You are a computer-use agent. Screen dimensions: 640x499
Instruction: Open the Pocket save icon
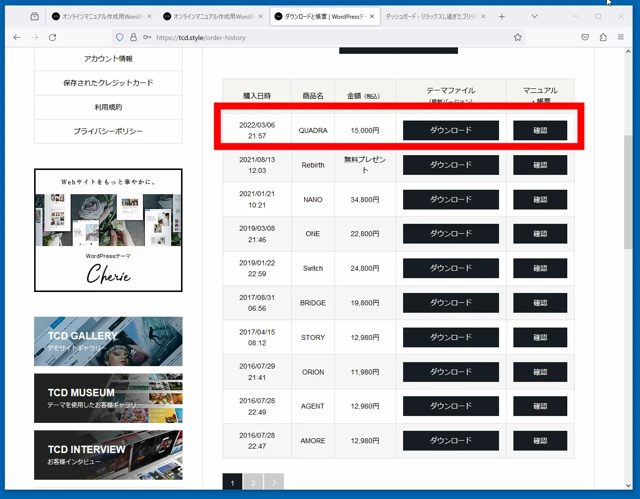585,38
